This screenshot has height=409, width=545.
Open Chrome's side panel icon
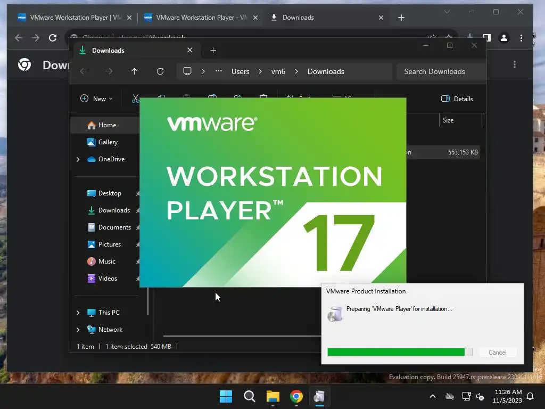[x=487, y=38]
